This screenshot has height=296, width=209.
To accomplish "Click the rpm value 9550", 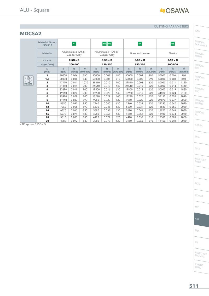I will point(63,104).
